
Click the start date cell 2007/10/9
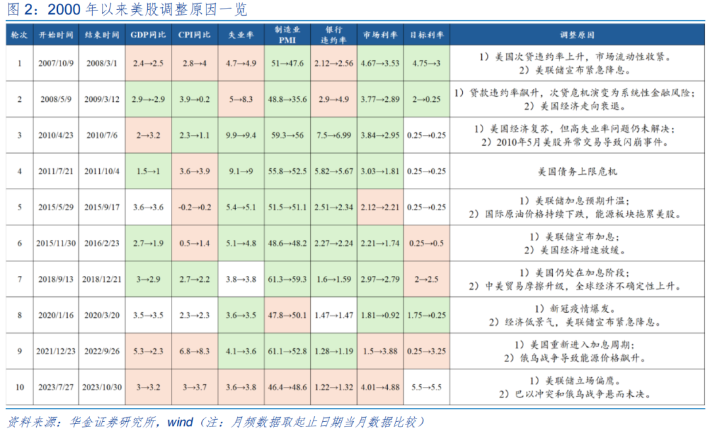57,64
